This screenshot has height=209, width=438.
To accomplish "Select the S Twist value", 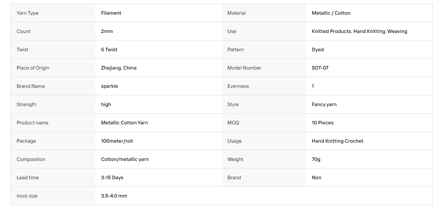I will [x=109, y=49].
